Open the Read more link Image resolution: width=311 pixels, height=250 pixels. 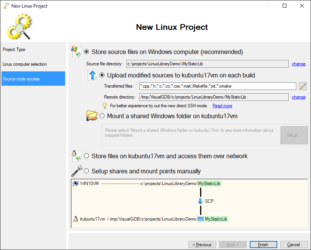222,106
